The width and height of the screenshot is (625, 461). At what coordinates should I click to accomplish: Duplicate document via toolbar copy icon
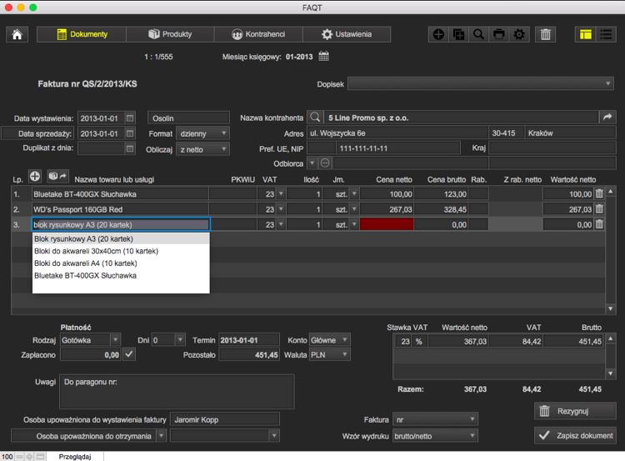(459, 34)
